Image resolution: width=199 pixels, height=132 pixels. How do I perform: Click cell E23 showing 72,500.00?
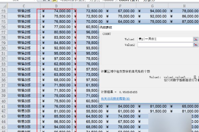point(88,11)
